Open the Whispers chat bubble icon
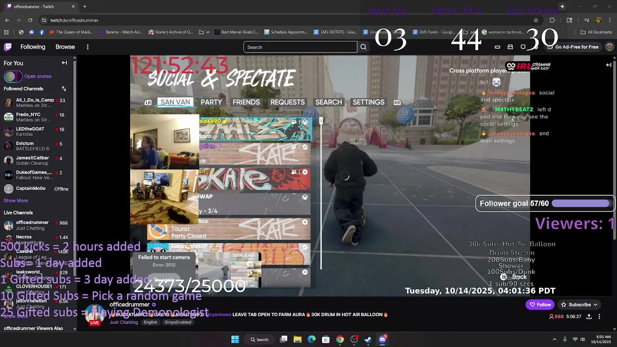 tap(523, 47)
